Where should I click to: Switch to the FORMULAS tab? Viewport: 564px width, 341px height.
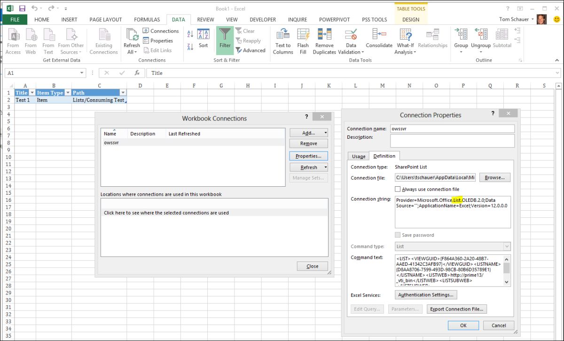[147, 20]
